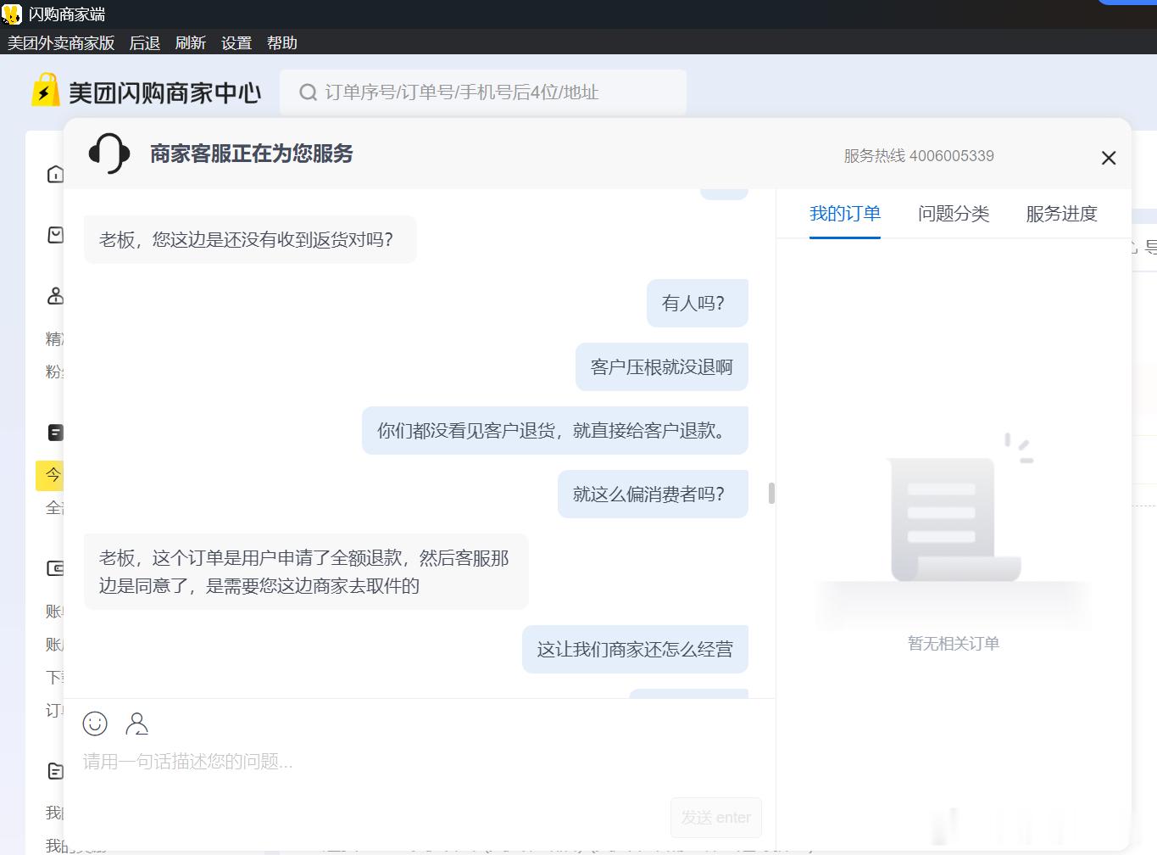Click the document icon near sidebar bottom
This screenshot has width=1157, height=855.
coord(55,771)
